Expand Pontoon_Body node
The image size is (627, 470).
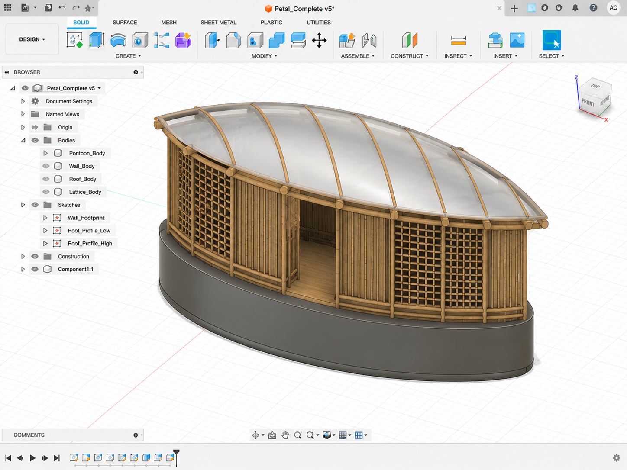point(45,153)
